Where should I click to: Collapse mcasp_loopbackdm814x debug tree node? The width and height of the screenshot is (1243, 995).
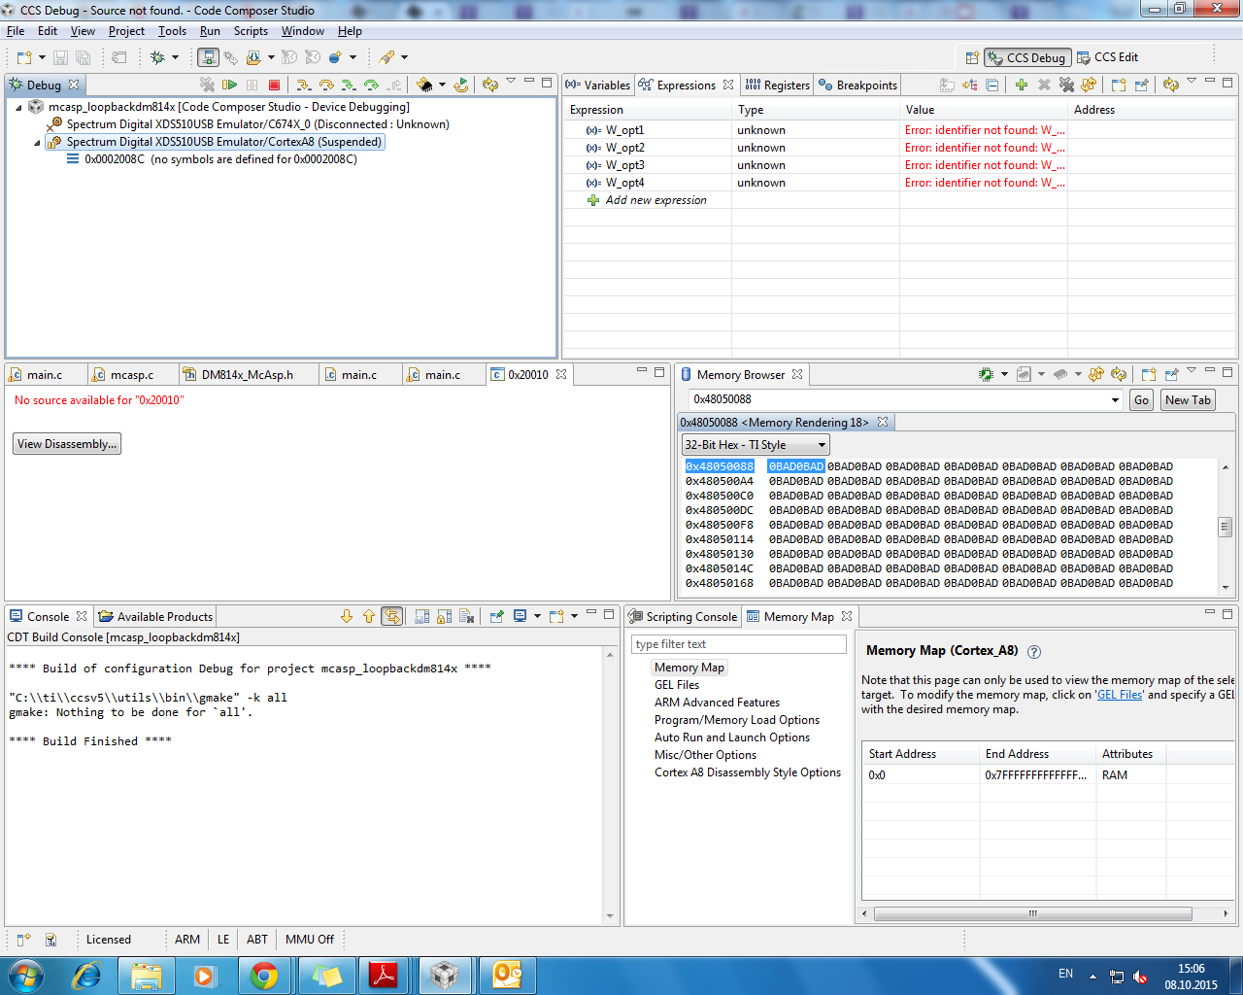(x=18, y=107)
